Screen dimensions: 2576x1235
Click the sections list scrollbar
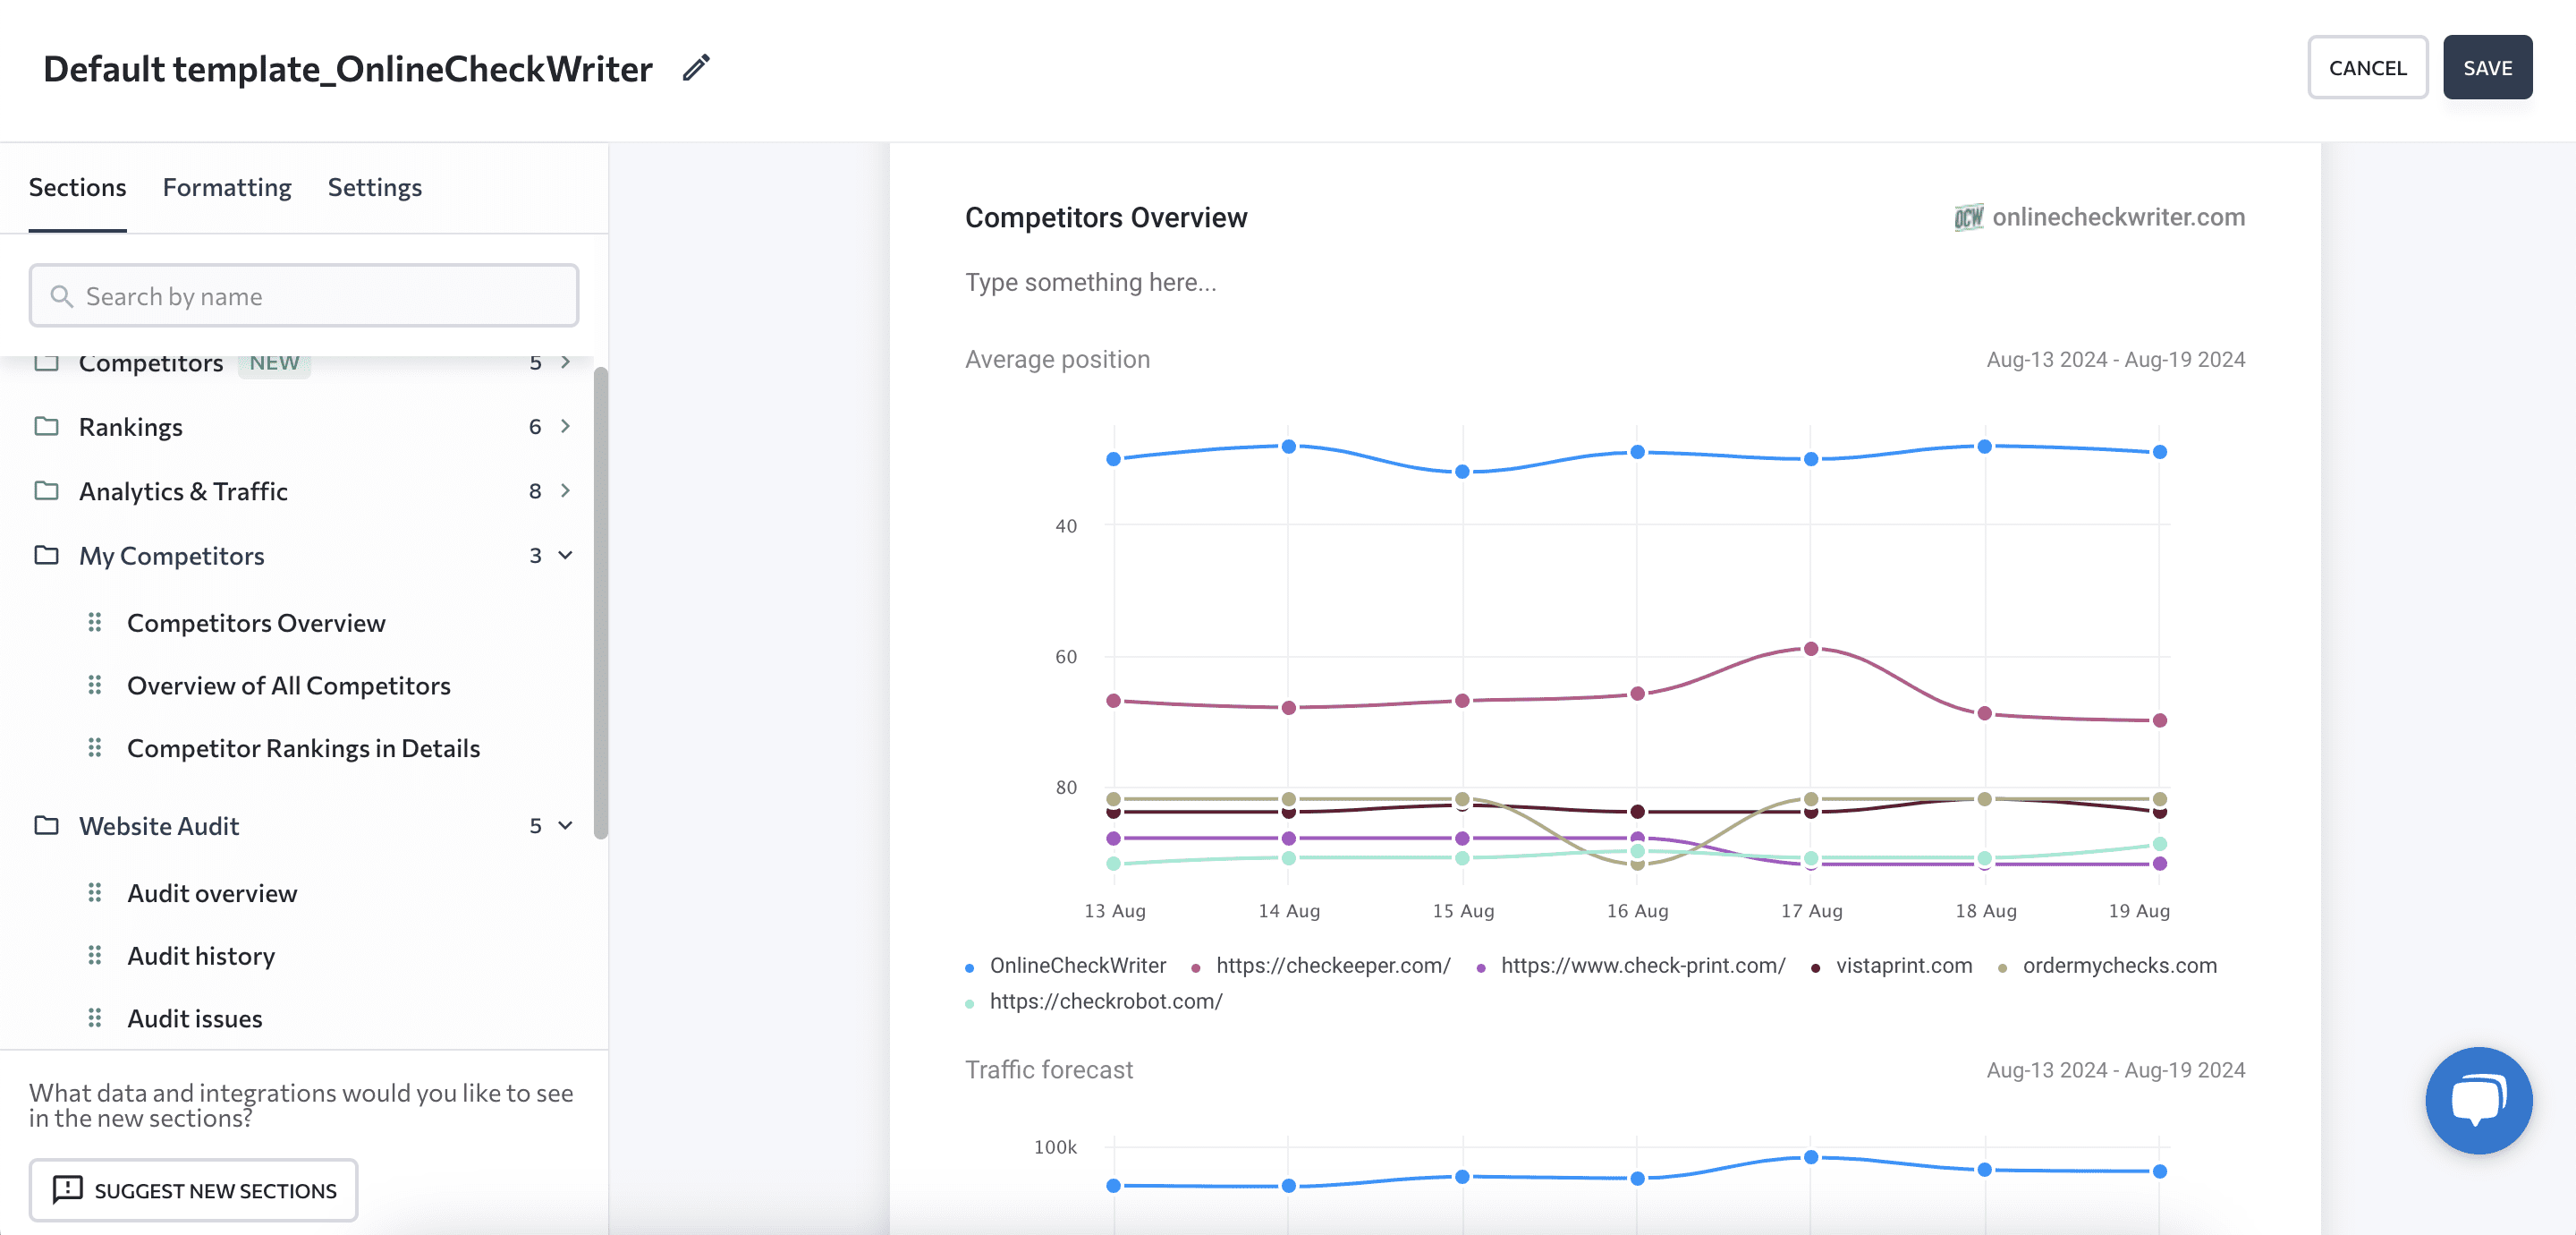[601, 602]
